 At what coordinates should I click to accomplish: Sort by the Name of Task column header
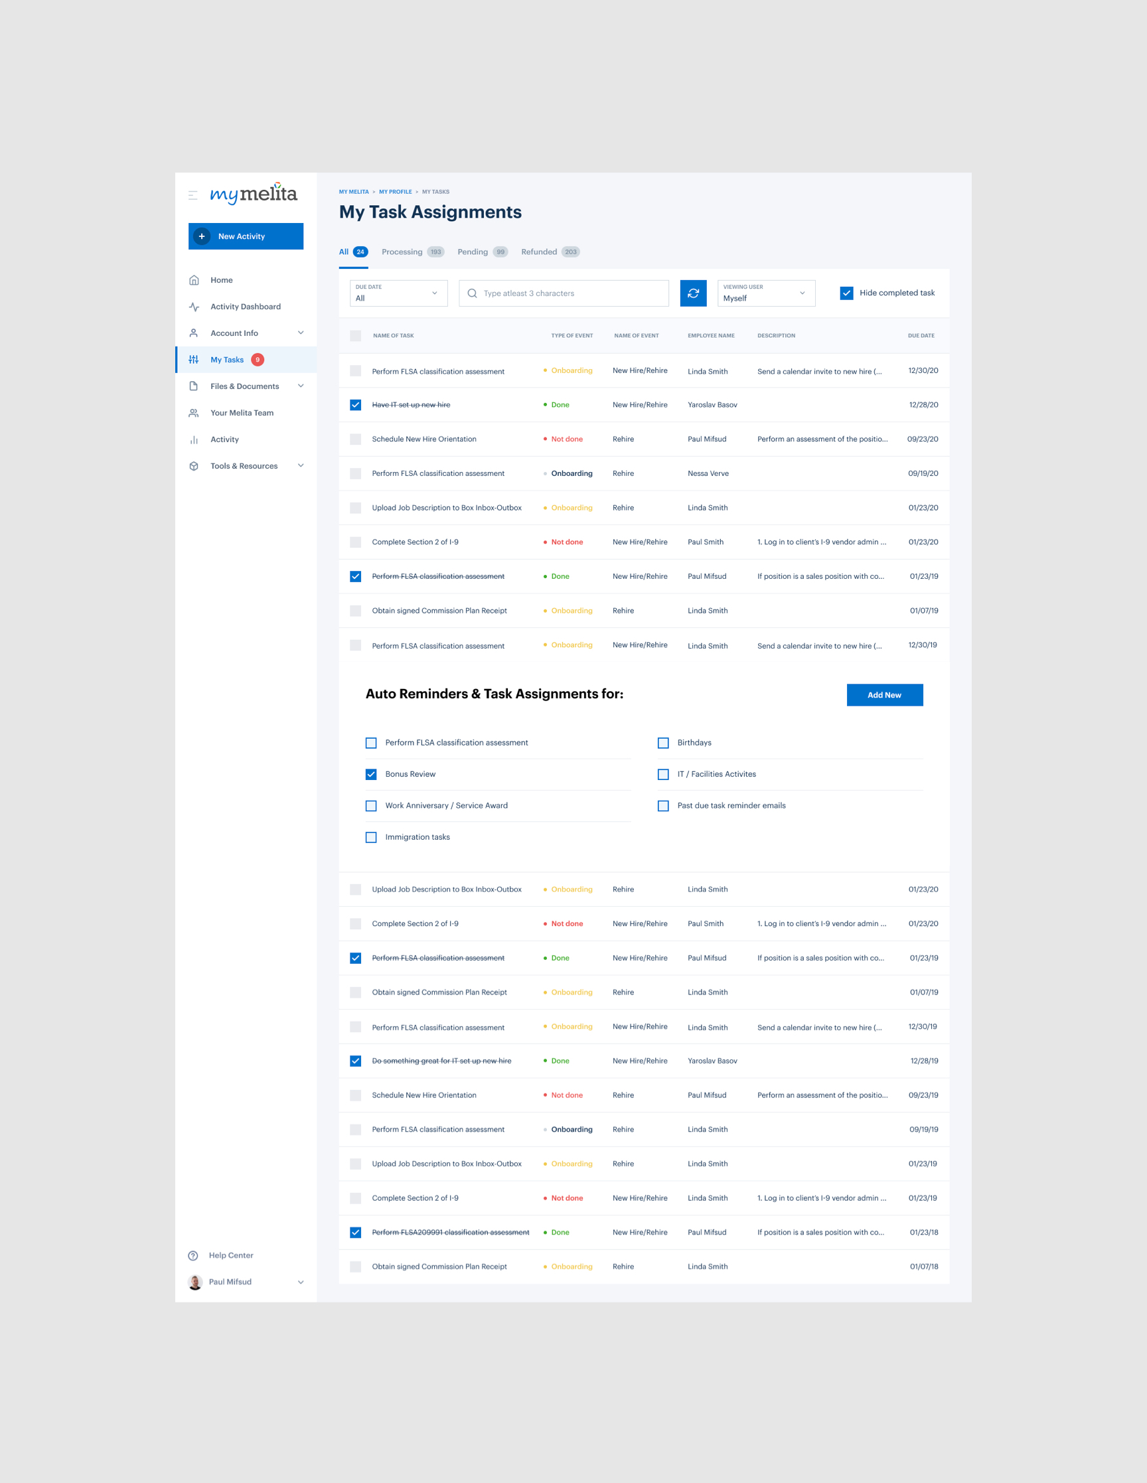pyautogui.click(x=393, y=335)
